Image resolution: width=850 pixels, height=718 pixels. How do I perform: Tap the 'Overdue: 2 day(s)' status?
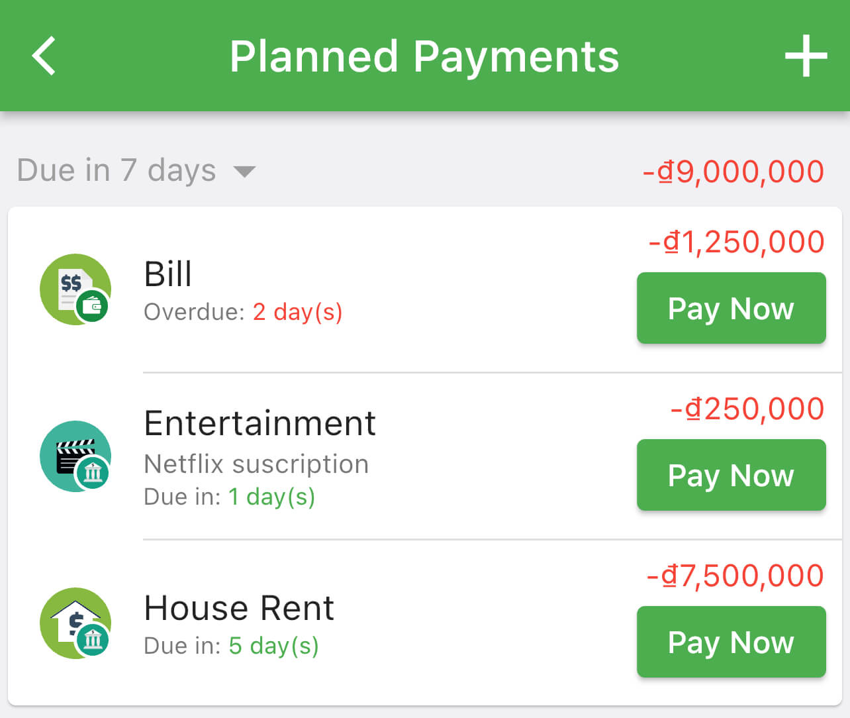243,312
